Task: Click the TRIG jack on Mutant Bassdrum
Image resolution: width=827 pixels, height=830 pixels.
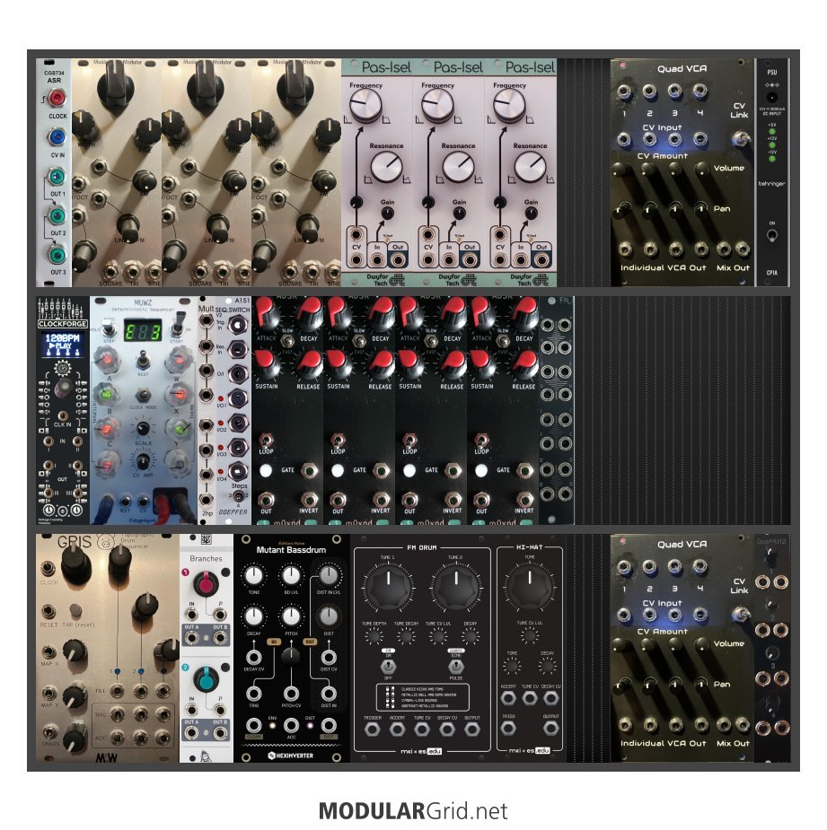Action: tap(254, 694)
